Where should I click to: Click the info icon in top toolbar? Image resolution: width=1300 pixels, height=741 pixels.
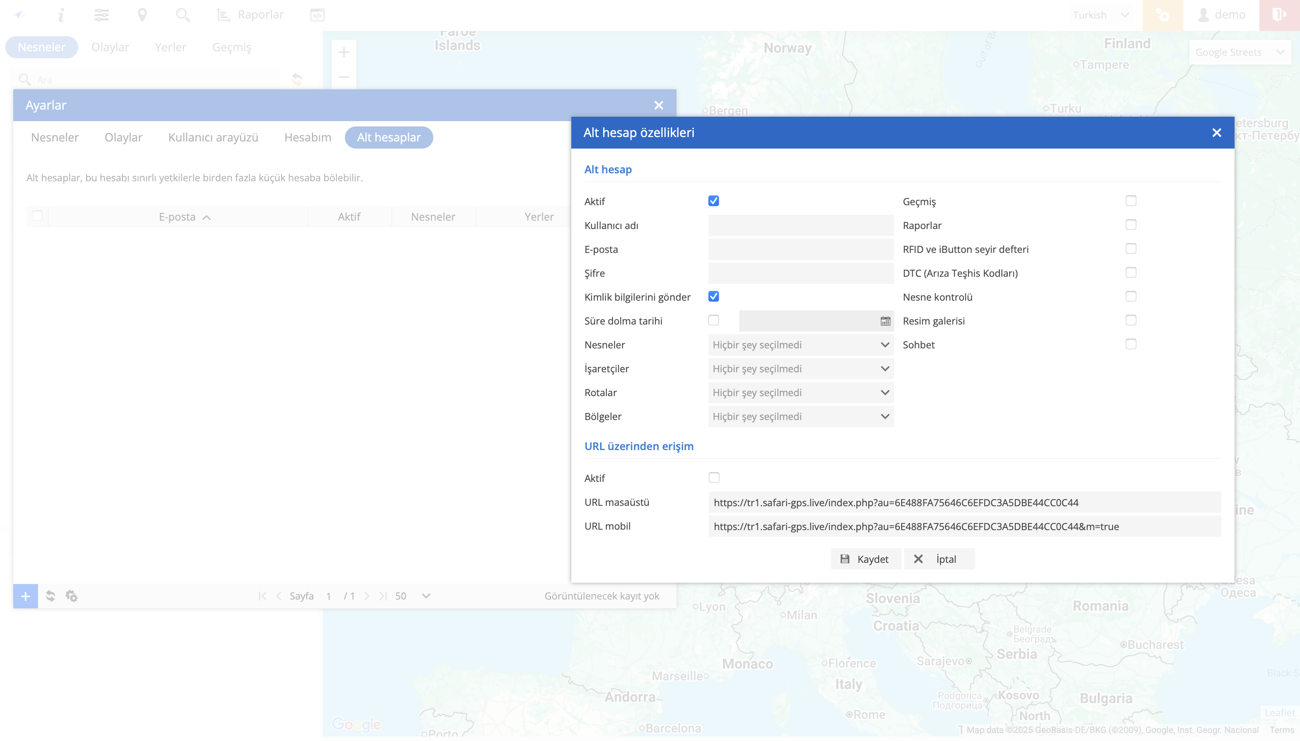(x=61, y=15)
